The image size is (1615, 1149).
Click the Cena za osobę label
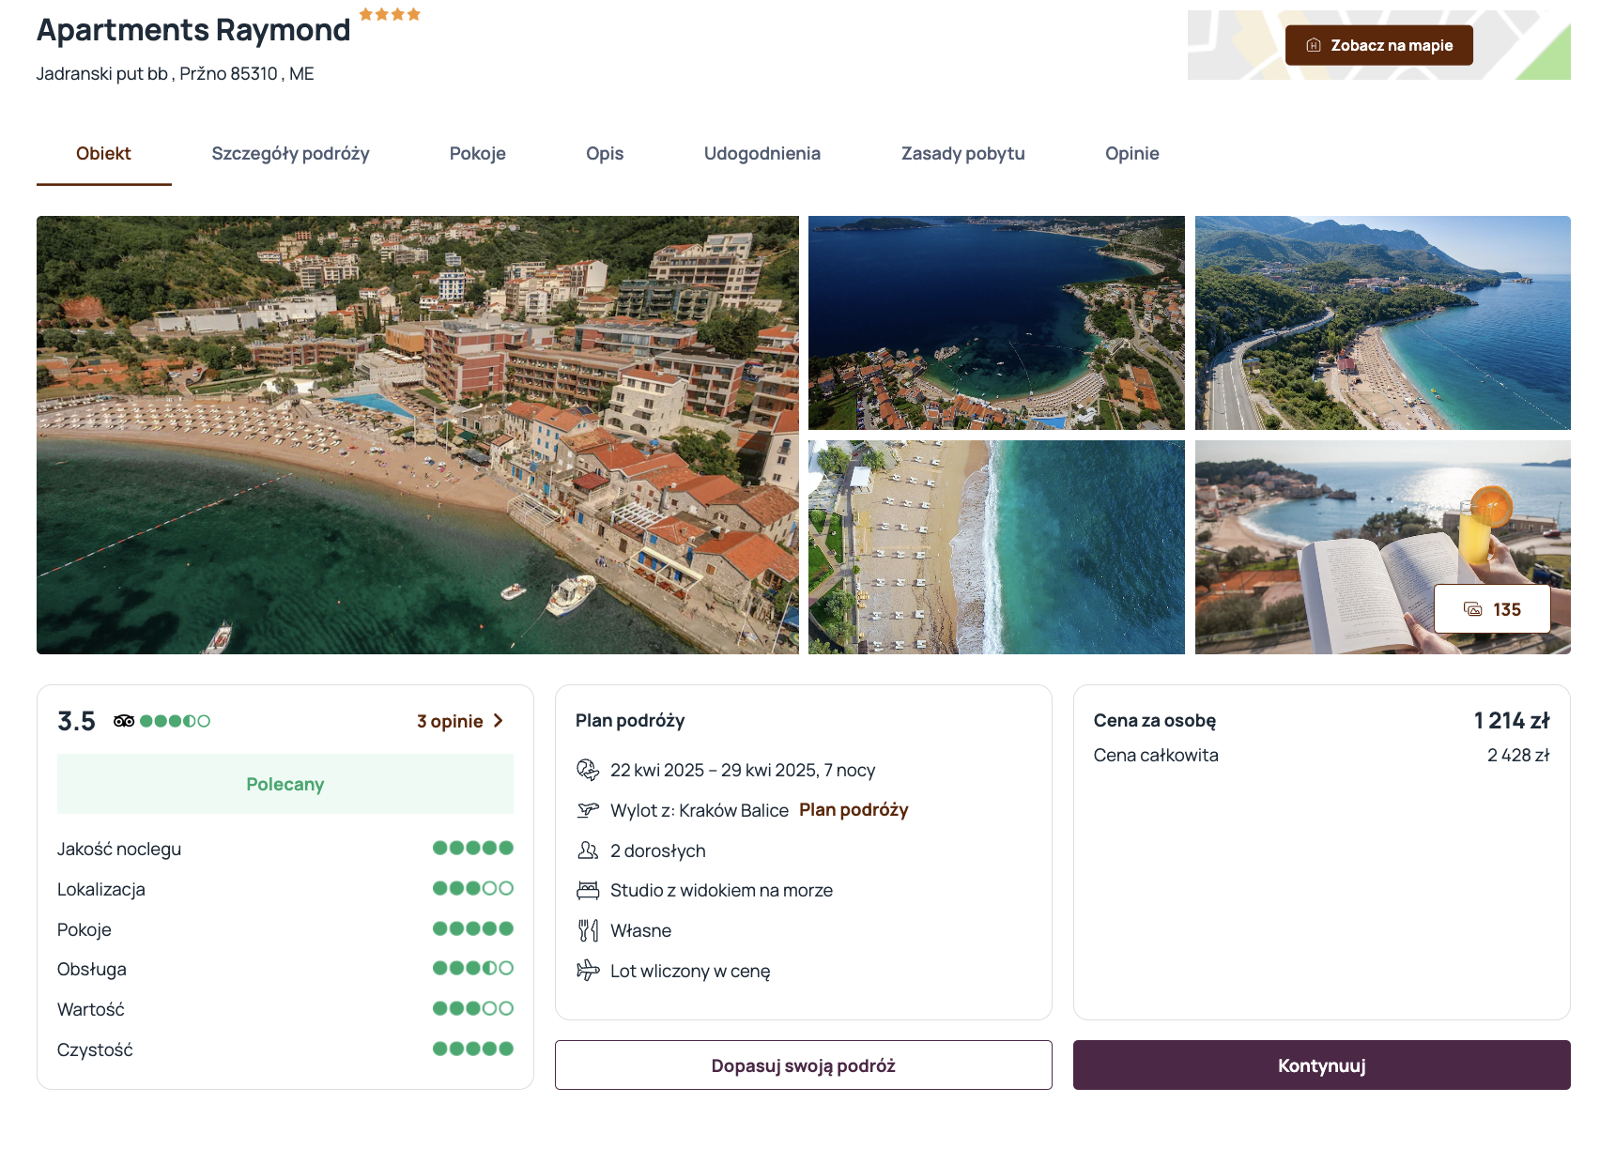tap(1155, 720)
